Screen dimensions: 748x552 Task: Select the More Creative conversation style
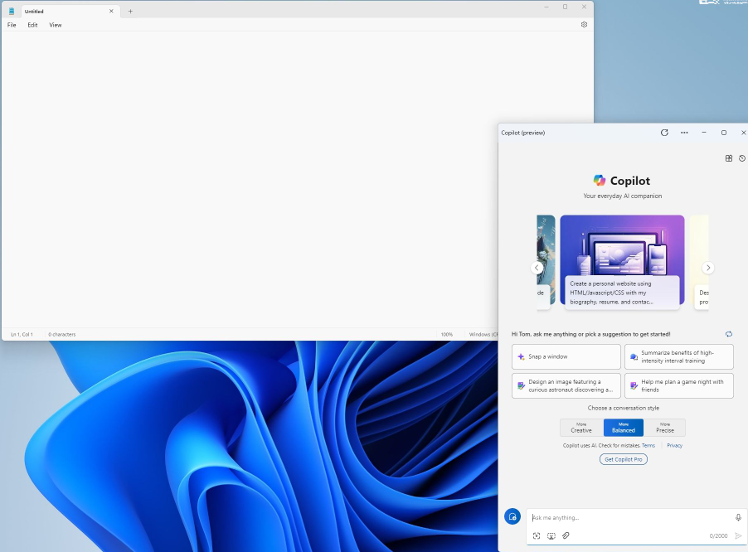tap(580, 427)
